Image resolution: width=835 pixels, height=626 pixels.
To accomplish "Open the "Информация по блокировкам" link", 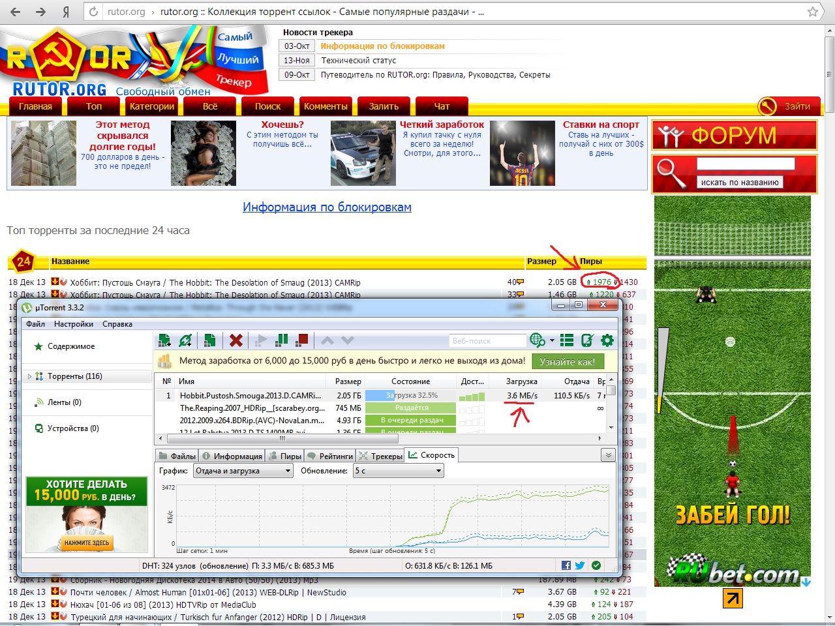I will click(327, 207).
